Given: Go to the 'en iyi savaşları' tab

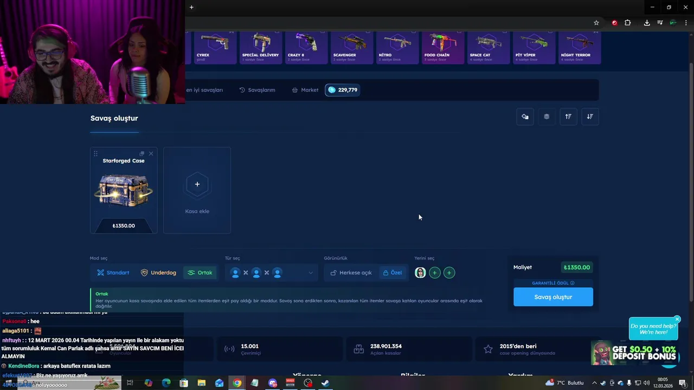Looking at the screenshot, I should (204, 90).
